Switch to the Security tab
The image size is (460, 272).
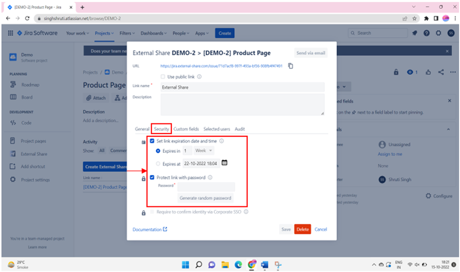(161, 129)
